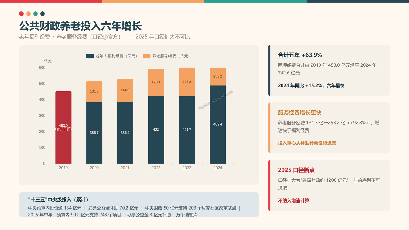The height and width of the screenshot is (230, 409).
Task: Click the heading "十三五"中央级投入（累计）
Action: [x=58, y=200]
